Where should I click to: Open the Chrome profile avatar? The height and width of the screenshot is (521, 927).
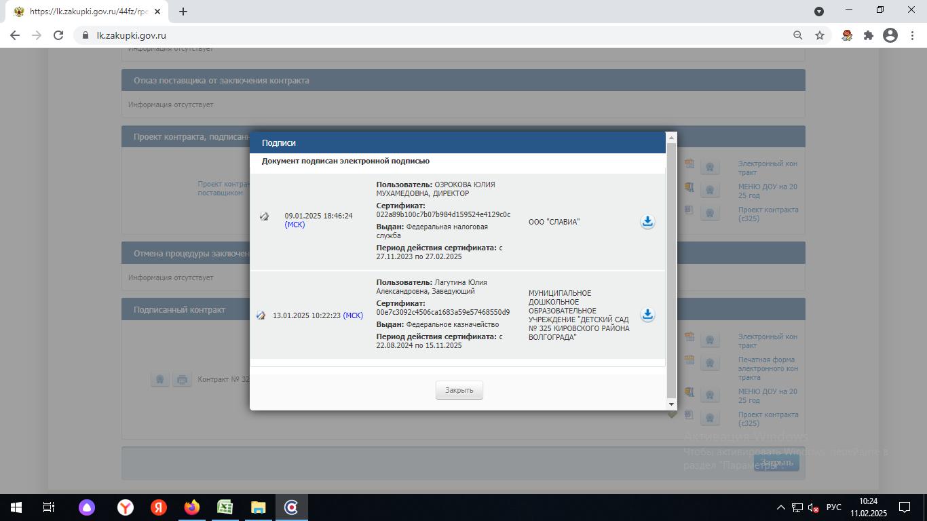[890, 35]
